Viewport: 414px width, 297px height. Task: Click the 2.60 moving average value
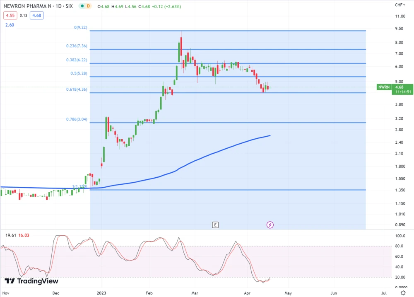10,25
